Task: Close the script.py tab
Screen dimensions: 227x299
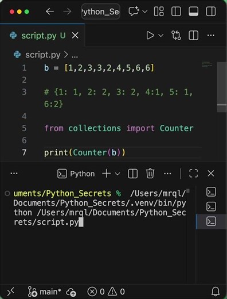Action: point(75,36)
